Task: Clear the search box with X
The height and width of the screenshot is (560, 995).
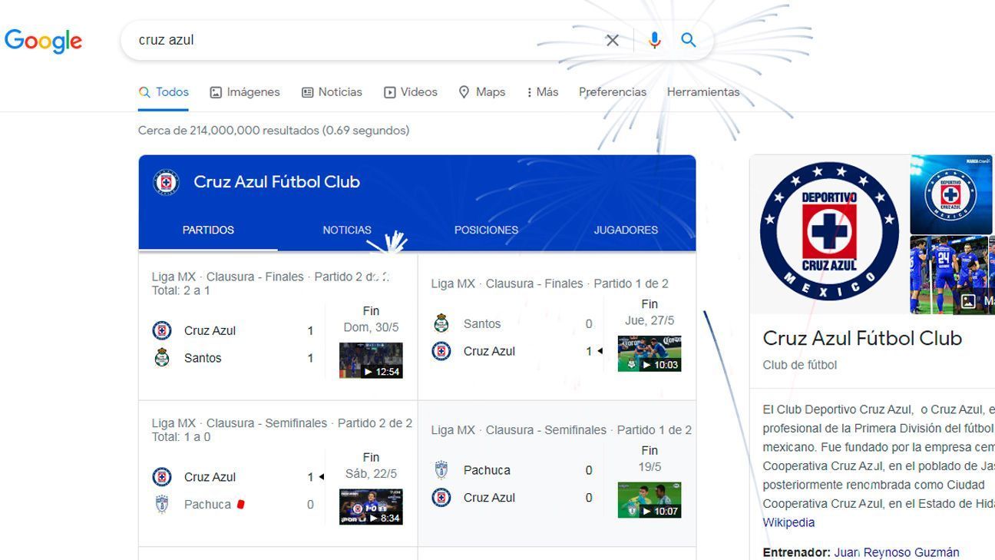Action: point(612,40)
